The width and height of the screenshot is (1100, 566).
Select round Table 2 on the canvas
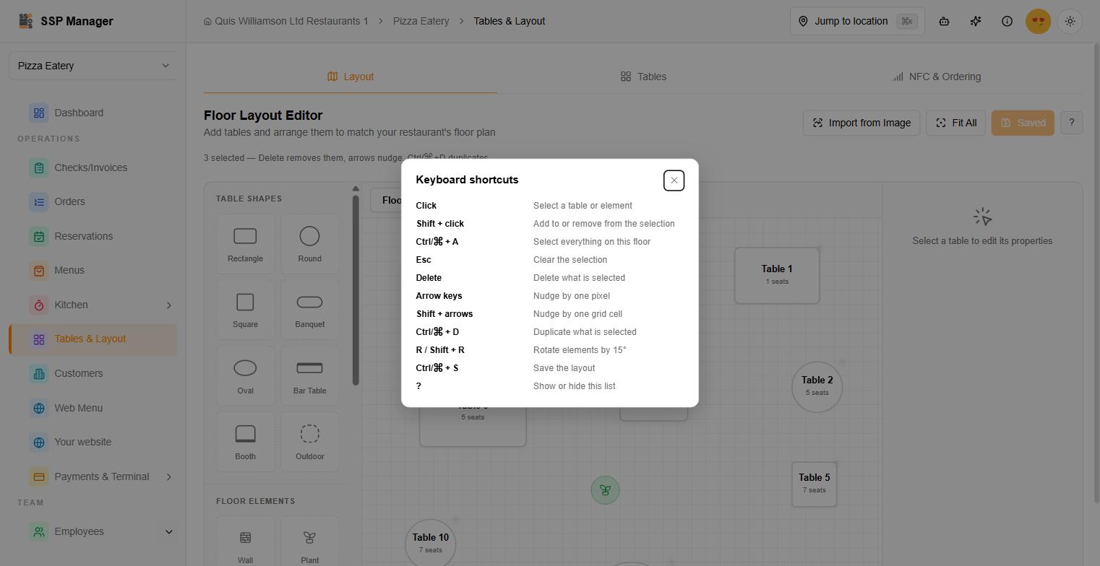(x=817, y=387)
